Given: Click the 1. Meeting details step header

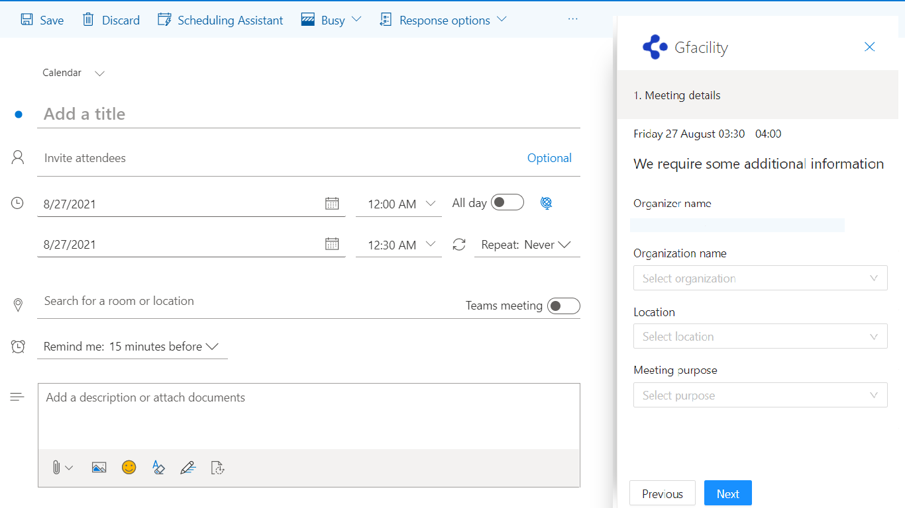Looking at the screenshot, I should (758, 95).
